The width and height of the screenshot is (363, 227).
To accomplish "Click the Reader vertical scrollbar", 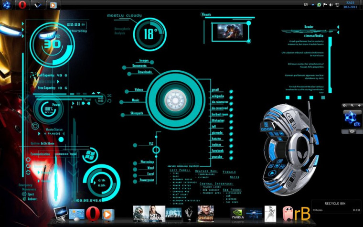I will tap(330, 65).
